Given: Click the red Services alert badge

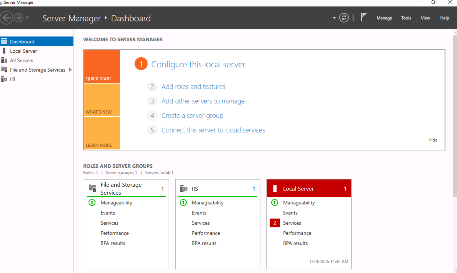Looking at the screenshot, I should 274,223.
